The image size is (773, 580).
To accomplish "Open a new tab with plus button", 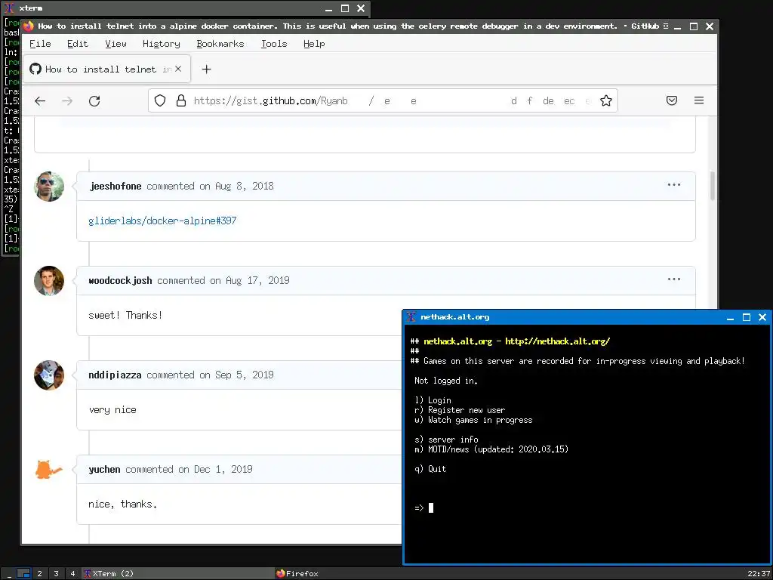I will tap(206, 69).
